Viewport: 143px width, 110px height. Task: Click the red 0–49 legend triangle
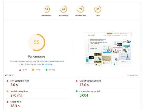(x=20, y=70)
